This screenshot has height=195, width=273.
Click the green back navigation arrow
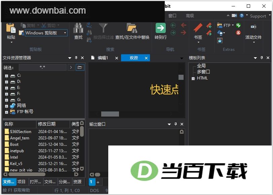173,26
